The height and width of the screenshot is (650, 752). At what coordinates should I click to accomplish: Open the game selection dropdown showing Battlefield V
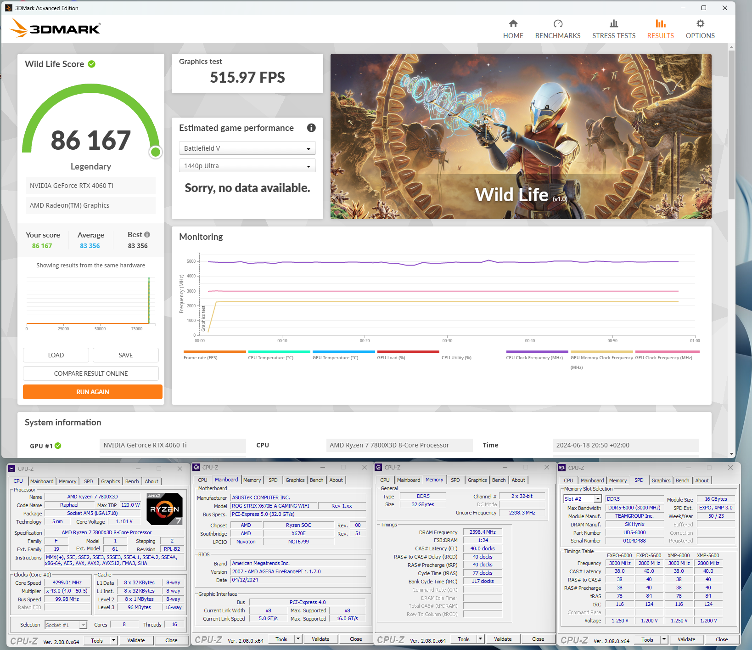pos(247,148)
